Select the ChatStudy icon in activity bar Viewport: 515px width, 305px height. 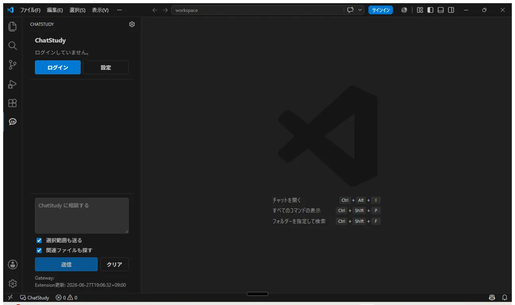(x=13, y=122)
